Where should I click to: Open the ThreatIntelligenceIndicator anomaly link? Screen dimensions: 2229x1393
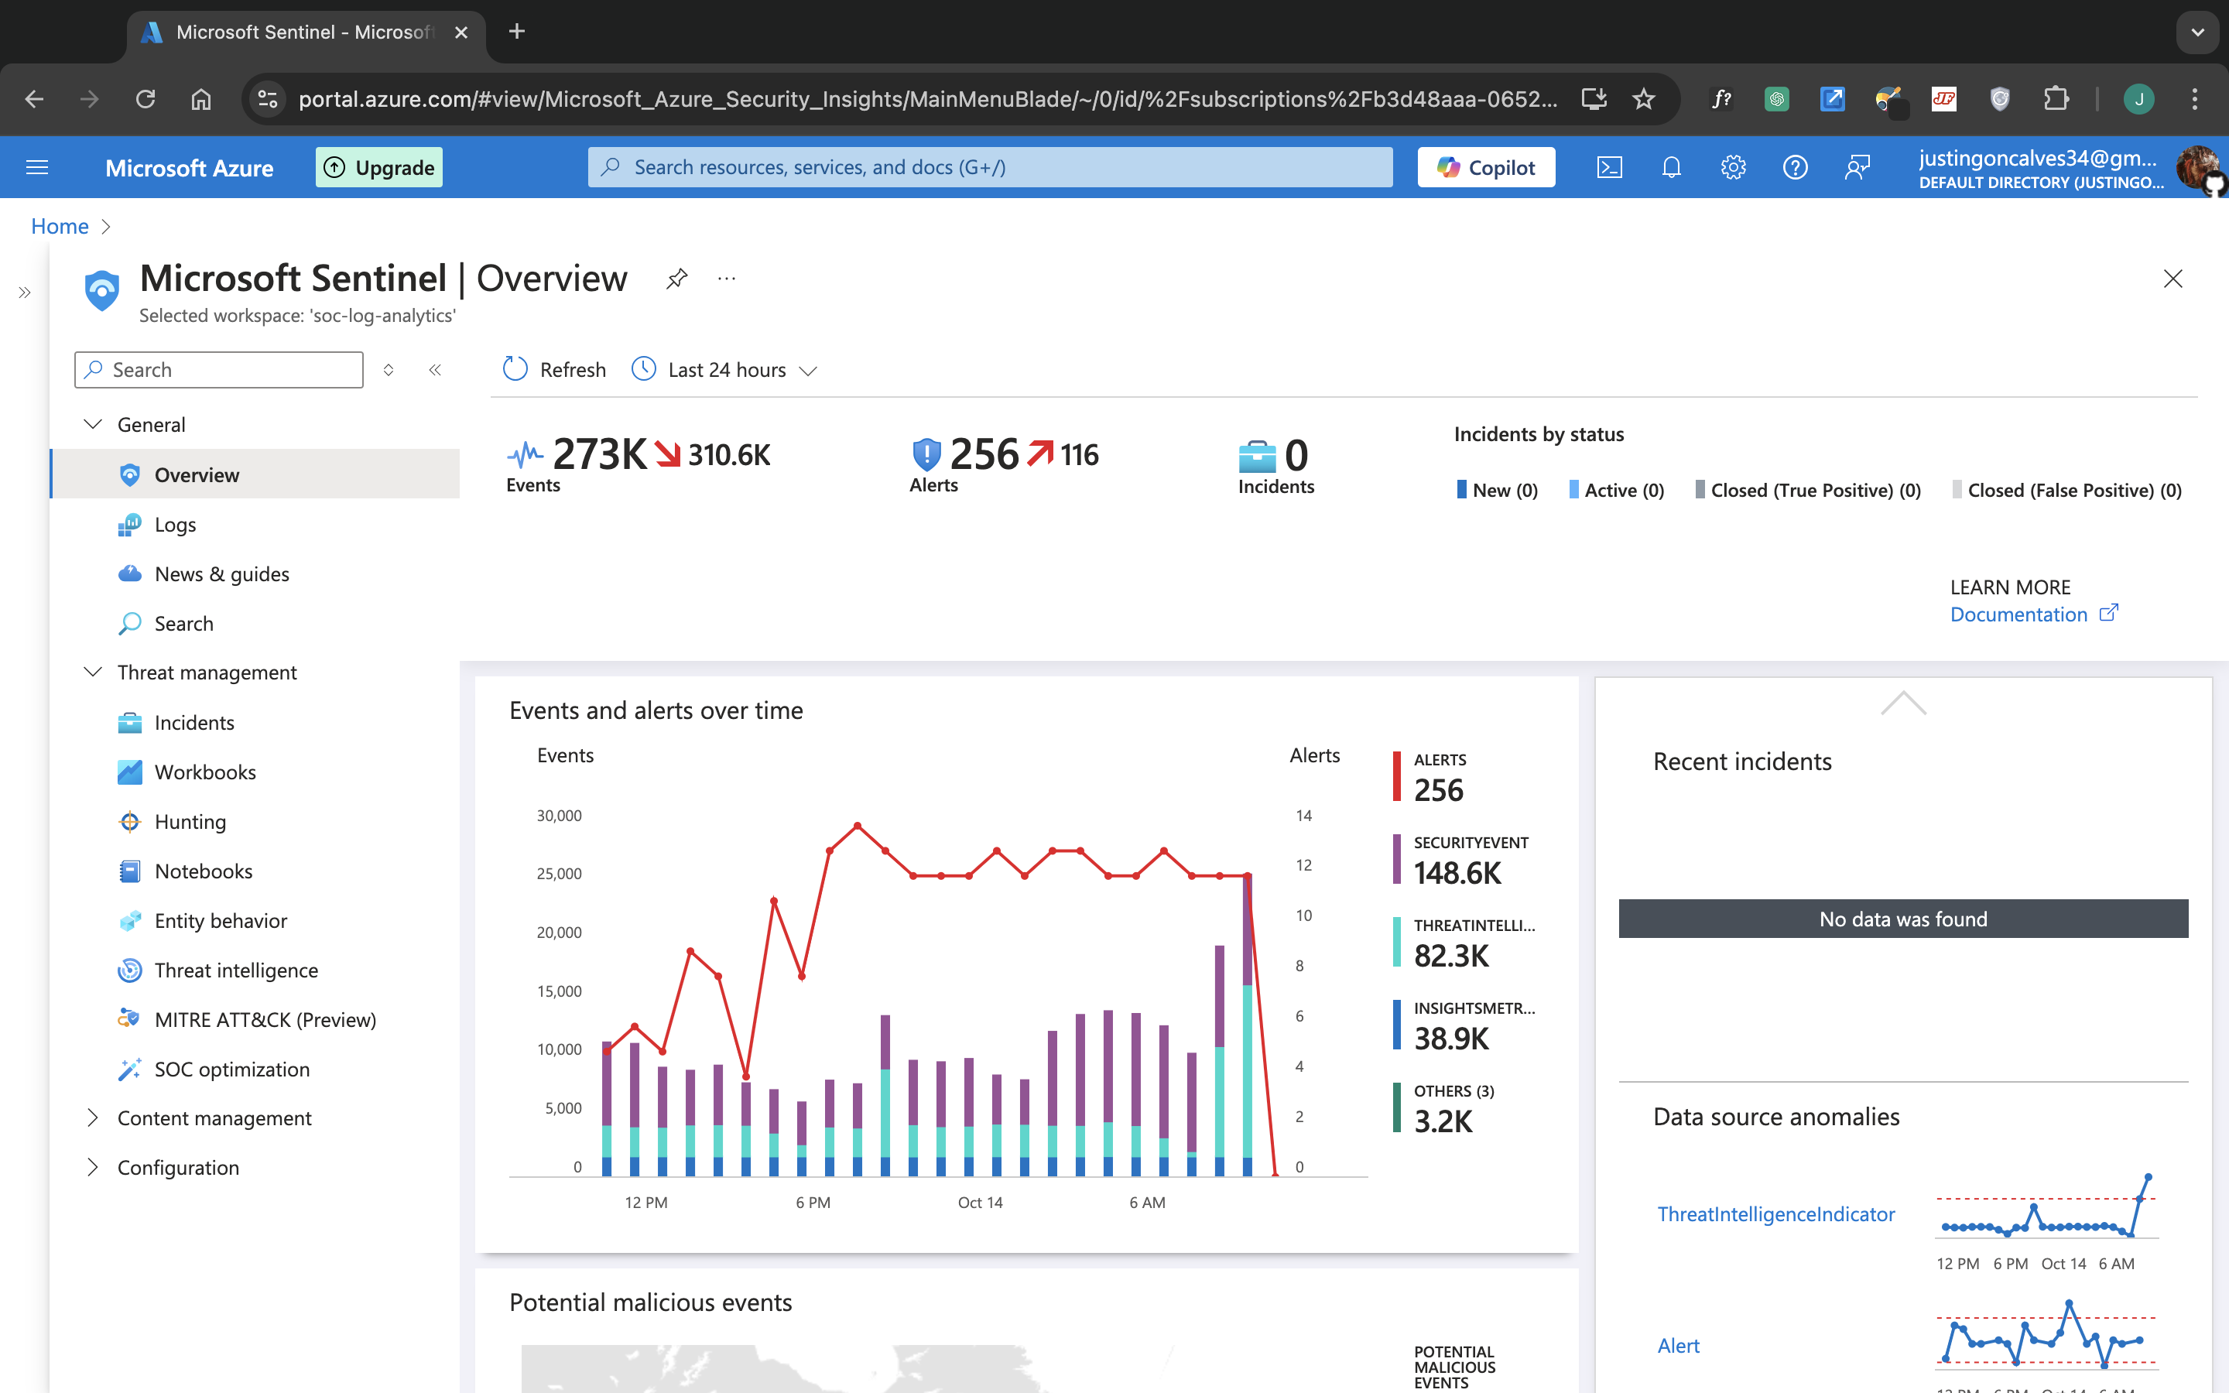[x=1775, y=1214]
